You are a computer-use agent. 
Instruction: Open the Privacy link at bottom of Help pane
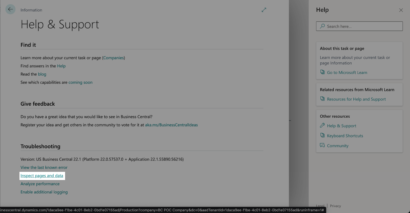tap(335, 206)
